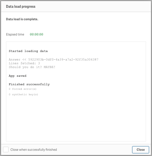The height and width of the screenshot is (156, 152).
Task: Click the empty area of the log output panel
Action: click(76, 118)
